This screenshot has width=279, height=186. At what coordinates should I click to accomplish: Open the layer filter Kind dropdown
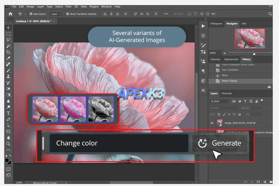click(x=220, y=101)
